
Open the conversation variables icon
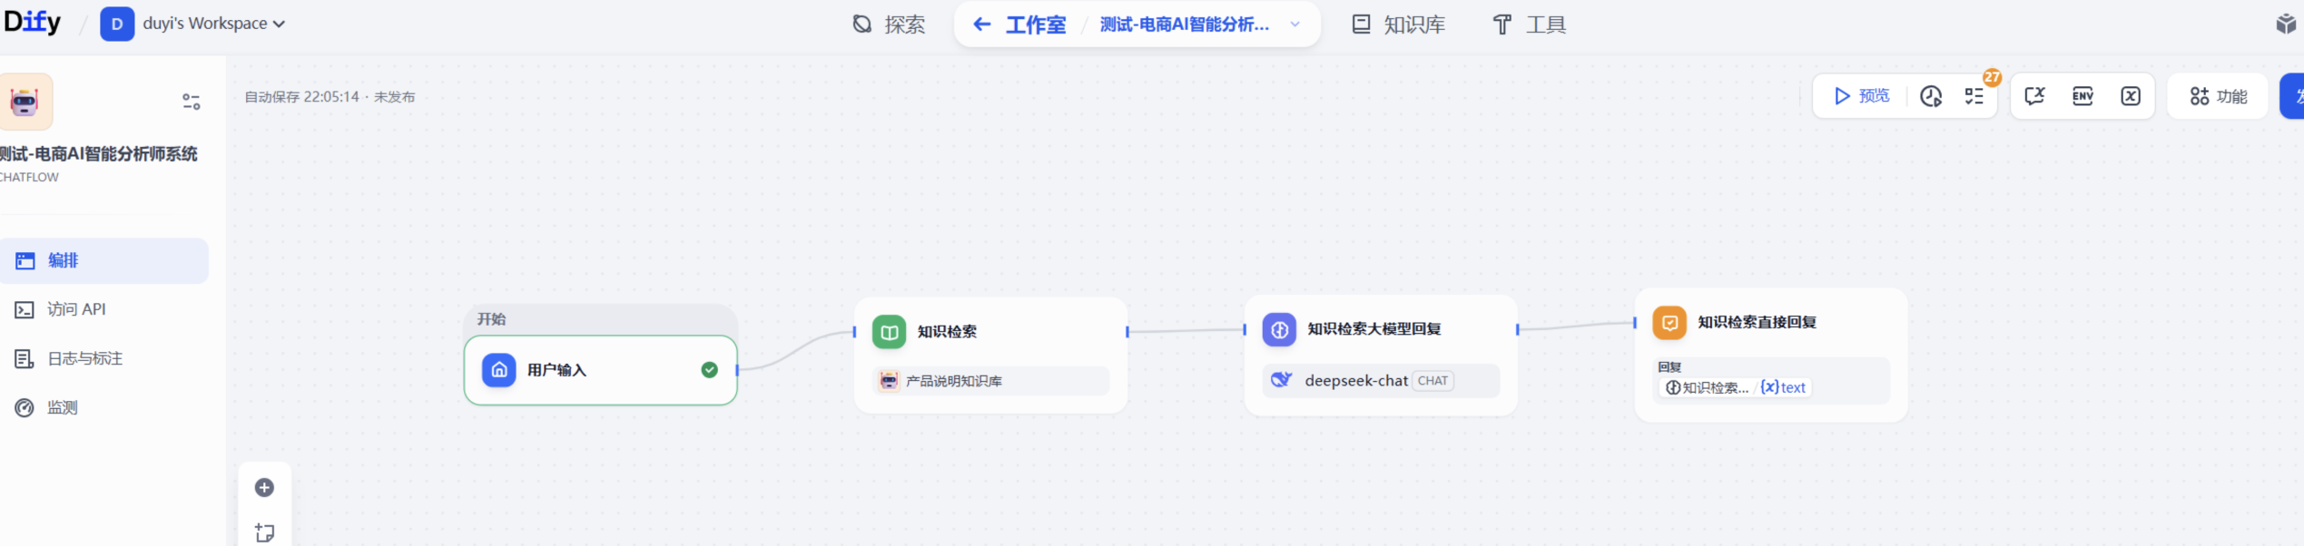pyautogui.click(x=2131, y=96)
